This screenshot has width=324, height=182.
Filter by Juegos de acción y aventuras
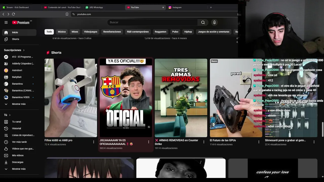tap(214, 32)
